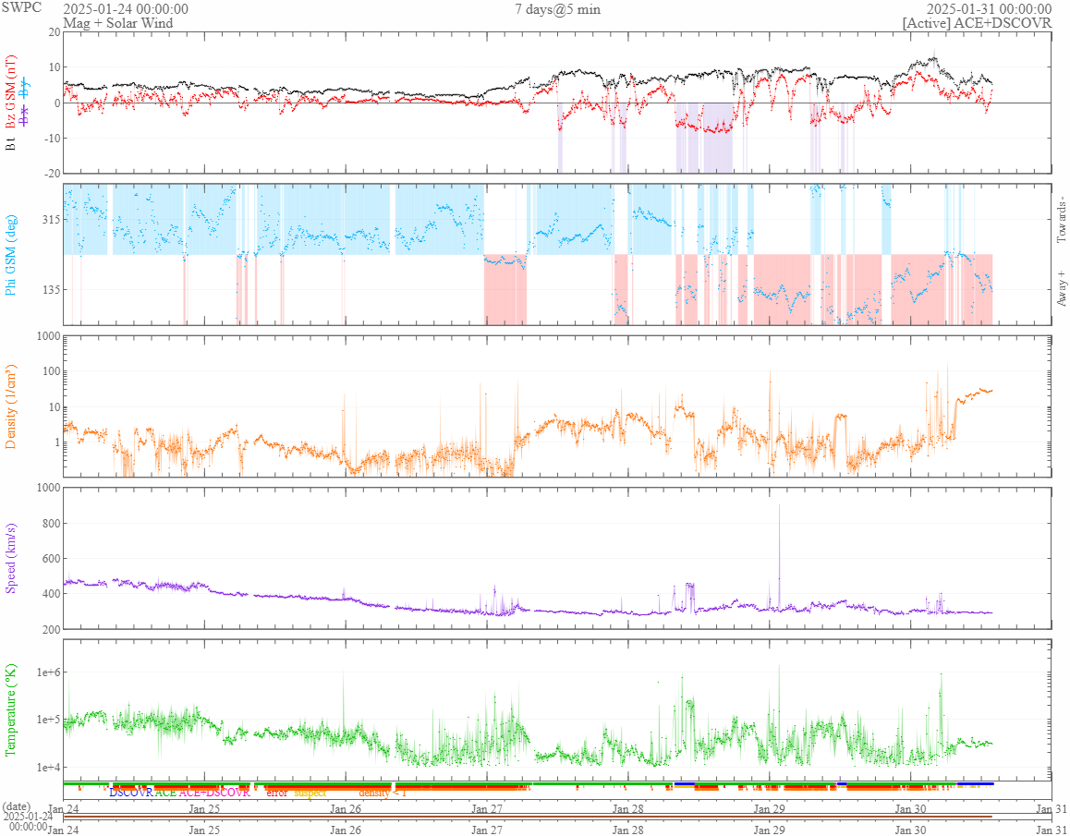
Task: Select the orange density < 1 legend label
Action: pos(383,793)
